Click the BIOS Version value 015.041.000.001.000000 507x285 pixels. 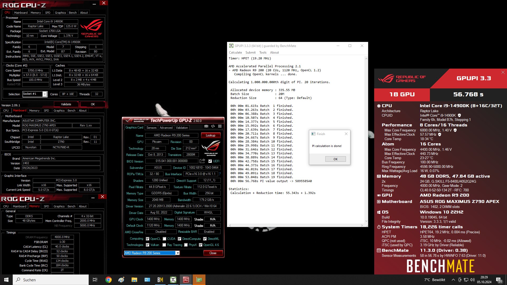(x=172, y=161)
